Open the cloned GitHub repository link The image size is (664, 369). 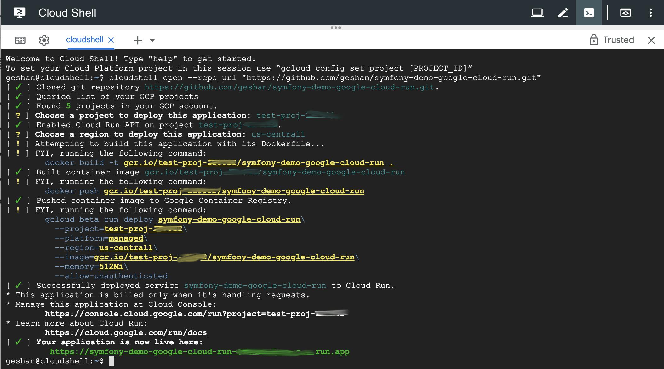click(289, 87)
